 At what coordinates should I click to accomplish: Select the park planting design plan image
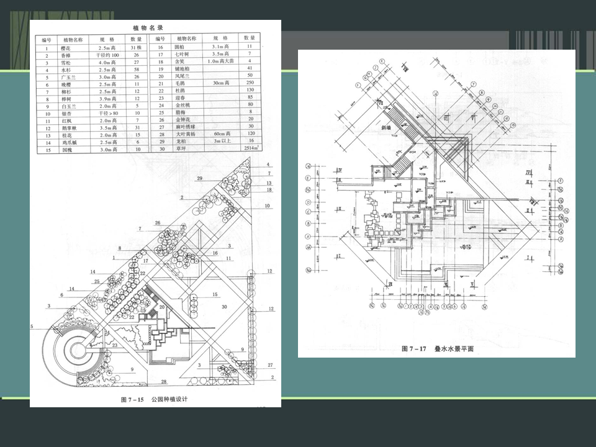[155, 213]
